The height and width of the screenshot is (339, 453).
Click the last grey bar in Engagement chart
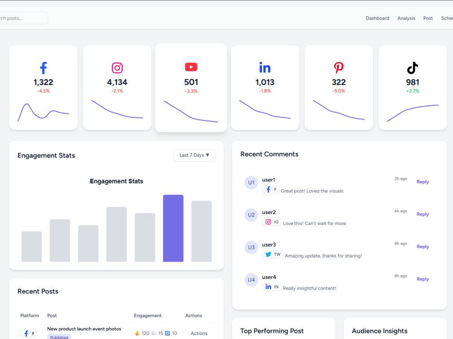(202, 231)
